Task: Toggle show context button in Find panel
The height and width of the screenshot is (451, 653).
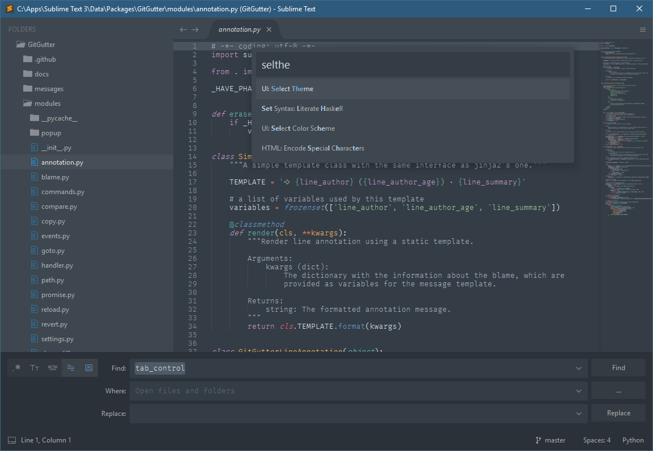Action: (71, 368)
